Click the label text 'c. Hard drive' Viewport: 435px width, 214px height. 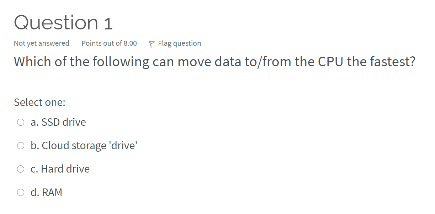click(x=60, y=169)
